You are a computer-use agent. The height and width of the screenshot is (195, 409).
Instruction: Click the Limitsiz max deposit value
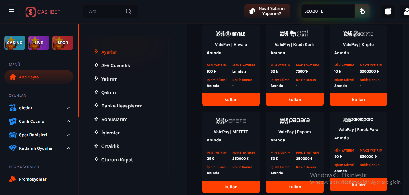(239, 71)
